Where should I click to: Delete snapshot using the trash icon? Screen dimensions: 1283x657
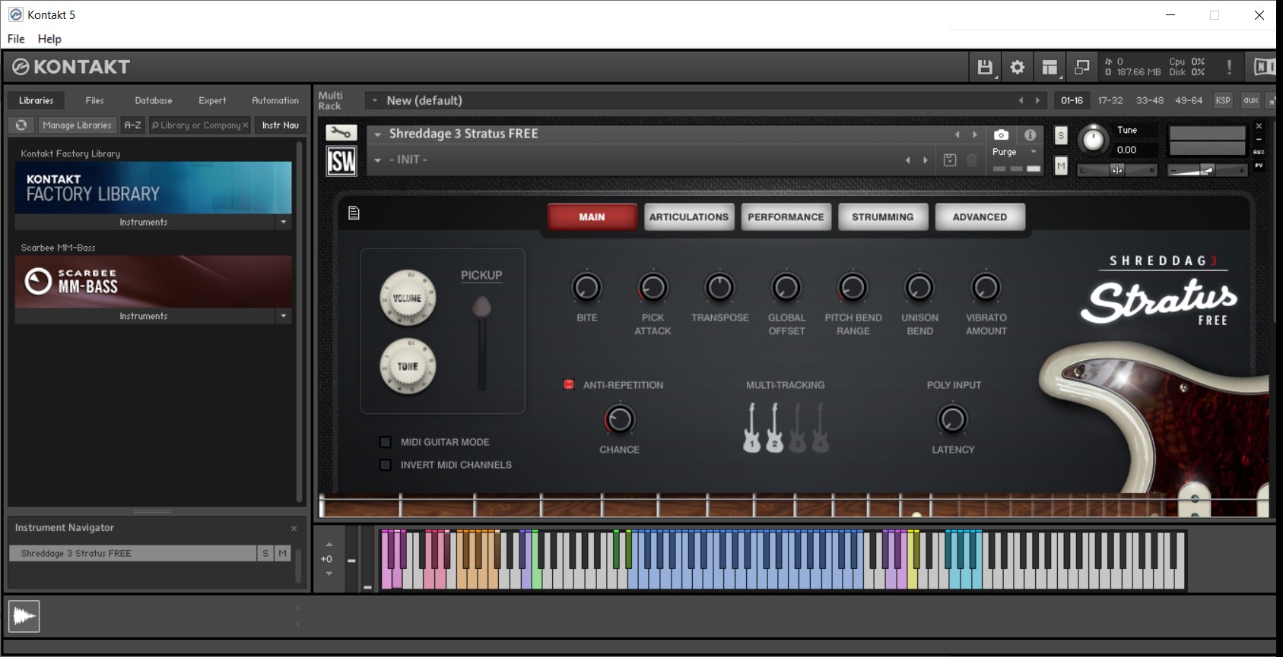pos(972,160)
